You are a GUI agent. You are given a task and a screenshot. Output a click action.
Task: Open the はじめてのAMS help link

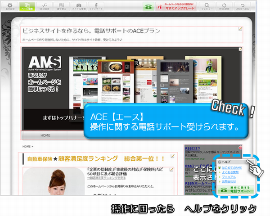[232, 167]
